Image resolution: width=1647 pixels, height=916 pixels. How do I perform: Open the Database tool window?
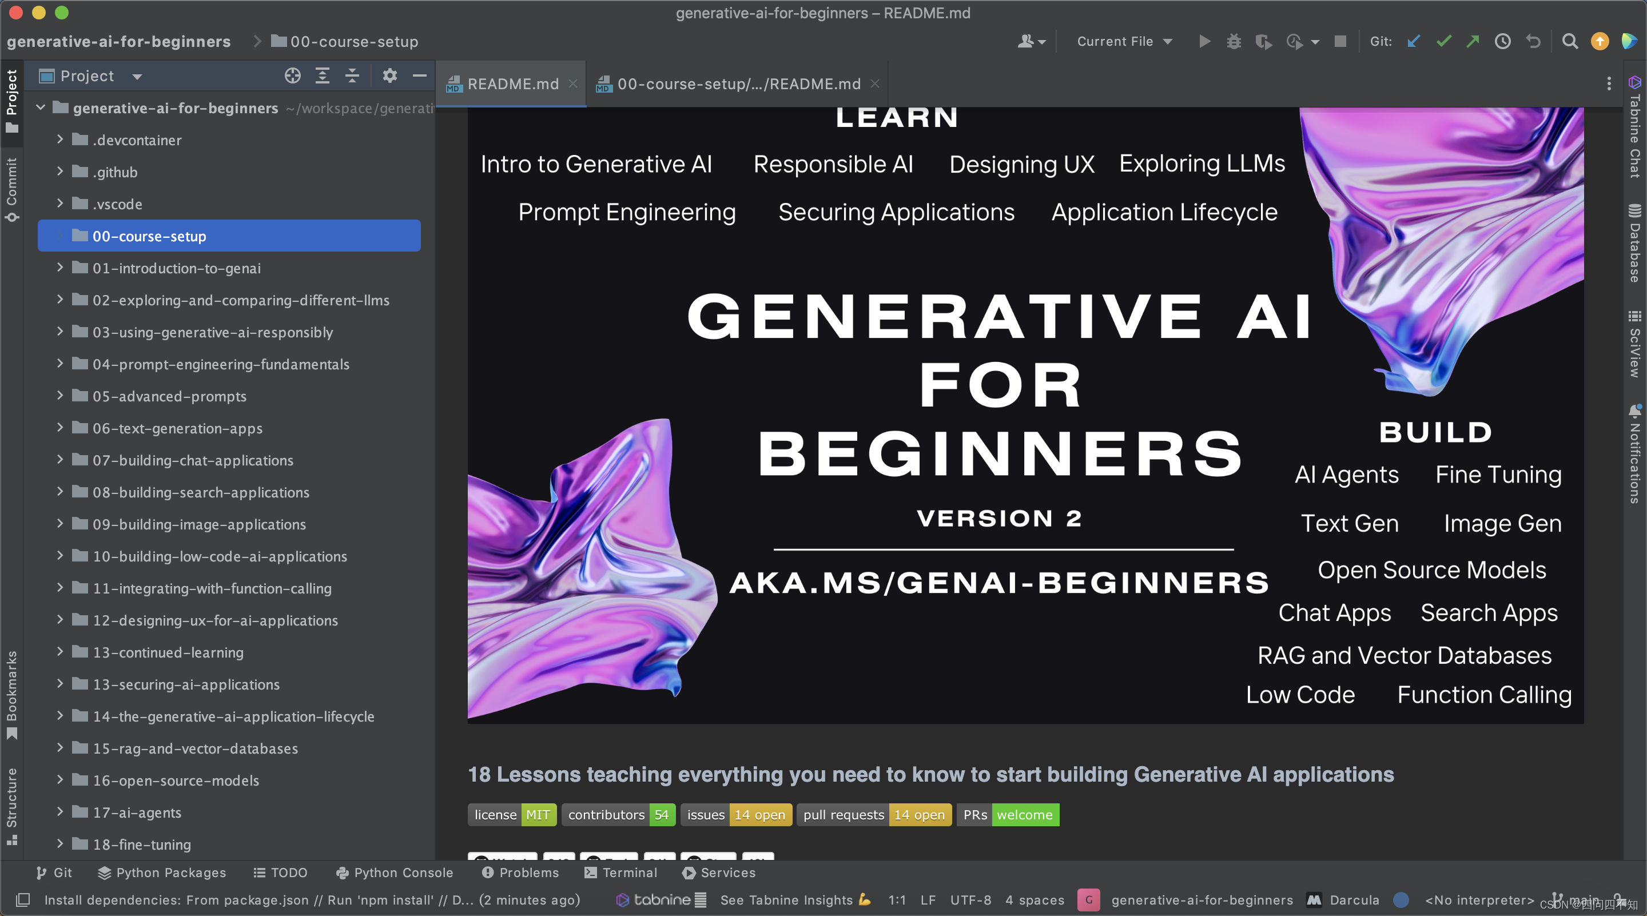pyautogui.click(x=1635, y=243)
